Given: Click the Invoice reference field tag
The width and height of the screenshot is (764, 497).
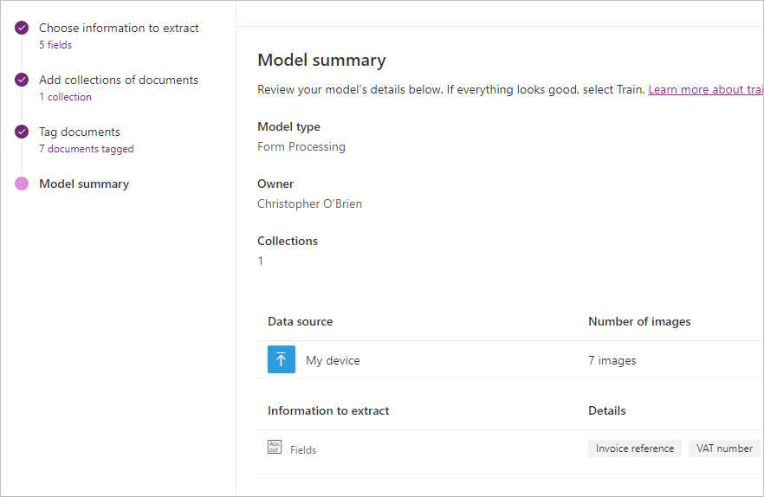Looking at the screenshot, I should point(634,449).
